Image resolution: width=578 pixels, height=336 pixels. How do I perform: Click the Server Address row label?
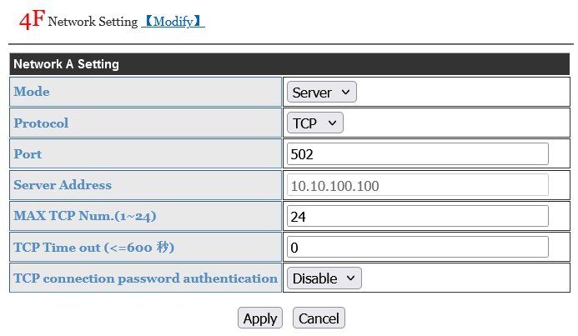(63, 185)
